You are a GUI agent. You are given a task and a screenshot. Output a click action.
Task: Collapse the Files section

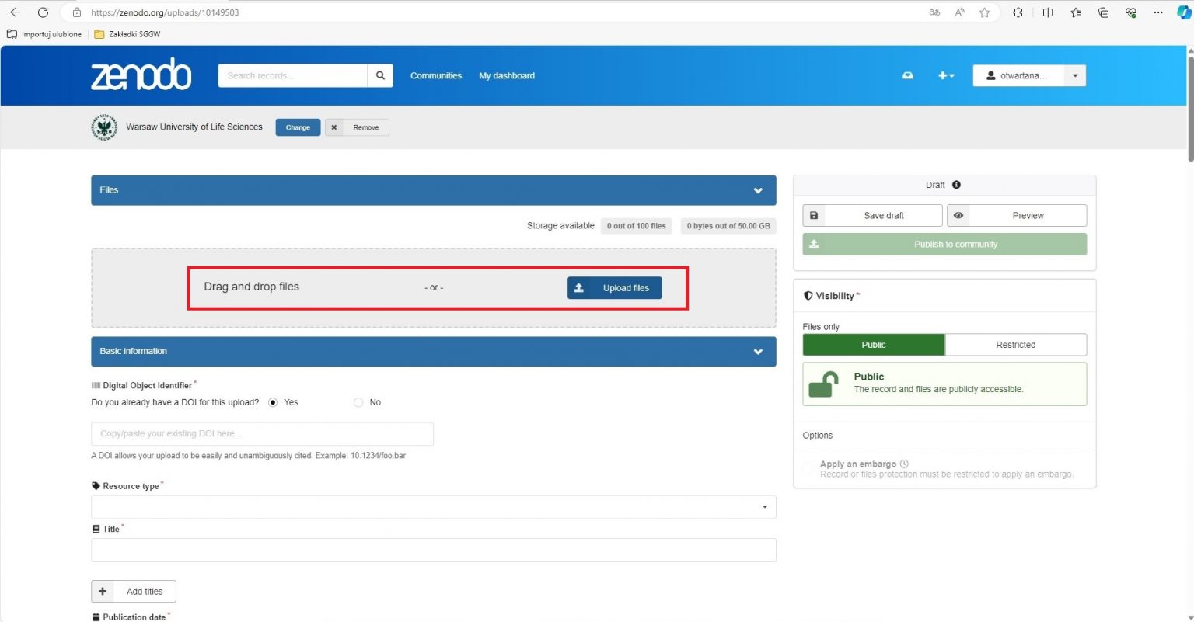coord(758,190)
